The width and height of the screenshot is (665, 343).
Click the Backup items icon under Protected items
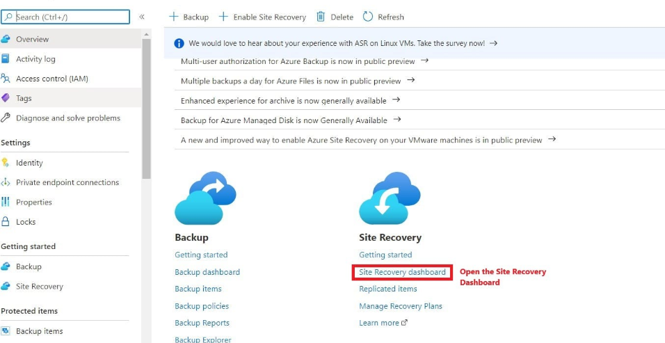tap(5, 330)
